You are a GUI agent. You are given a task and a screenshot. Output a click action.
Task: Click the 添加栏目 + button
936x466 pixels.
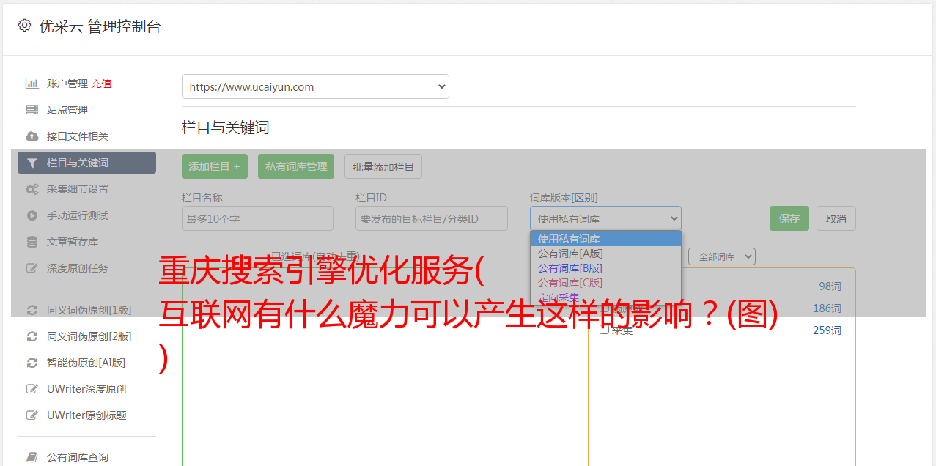point(215,166)
